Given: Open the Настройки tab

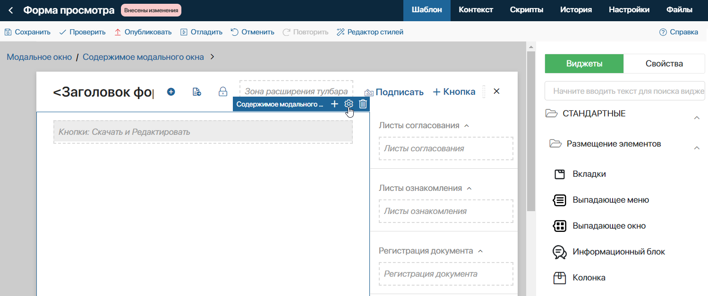Looking at the screenshot, I should [629, 10].
